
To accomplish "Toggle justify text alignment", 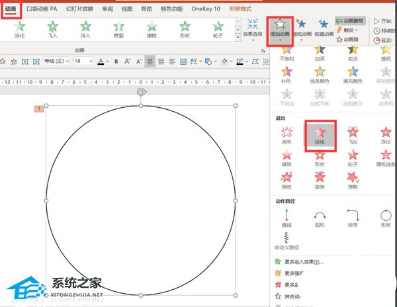I will (x=161, y=62).
